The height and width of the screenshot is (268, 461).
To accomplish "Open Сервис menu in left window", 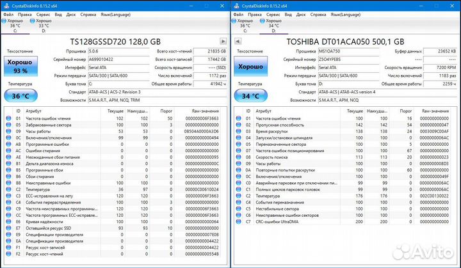I will coord(43,15).
